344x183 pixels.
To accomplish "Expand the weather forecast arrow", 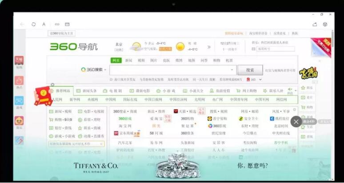I will click(209, 47).
